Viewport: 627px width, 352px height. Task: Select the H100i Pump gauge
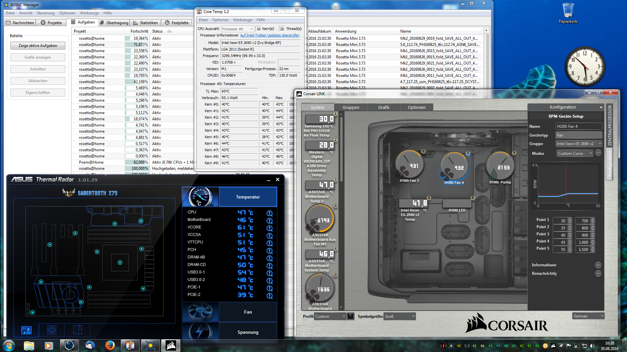500,166
